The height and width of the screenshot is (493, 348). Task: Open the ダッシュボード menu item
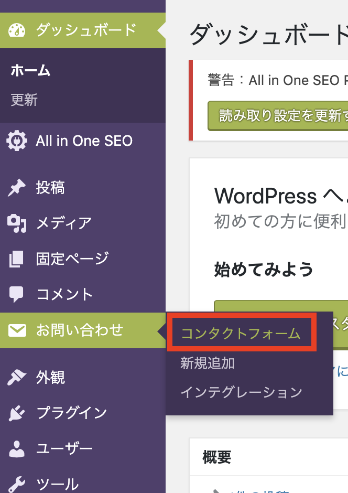point(83,30)
